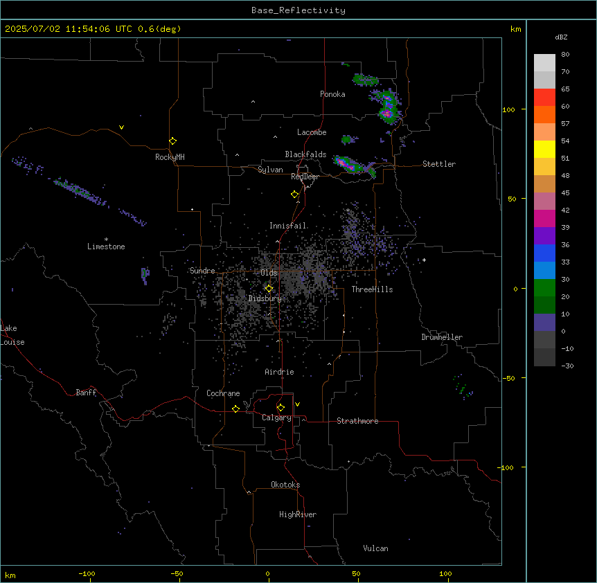Click the HighRiver label
Viewport: 597px width, 583px height.
coord(298,514)
